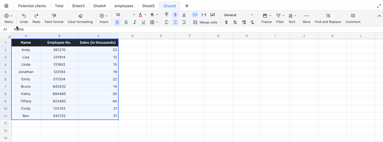383x142 pixels.
Task: Open the font size dropdown
Action: (x=134, y=15)
